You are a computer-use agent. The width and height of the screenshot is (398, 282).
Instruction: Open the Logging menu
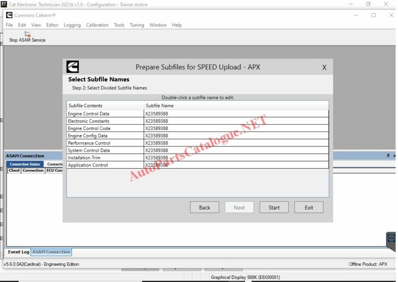(72, 25)
